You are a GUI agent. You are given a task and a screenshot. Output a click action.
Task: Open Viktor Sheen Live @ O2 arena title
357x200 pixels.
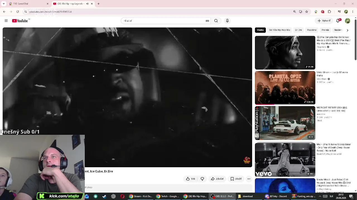click(332, 74)
